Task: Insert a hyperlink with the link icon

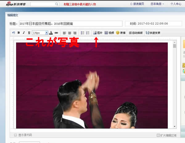Action: point(56,33)
